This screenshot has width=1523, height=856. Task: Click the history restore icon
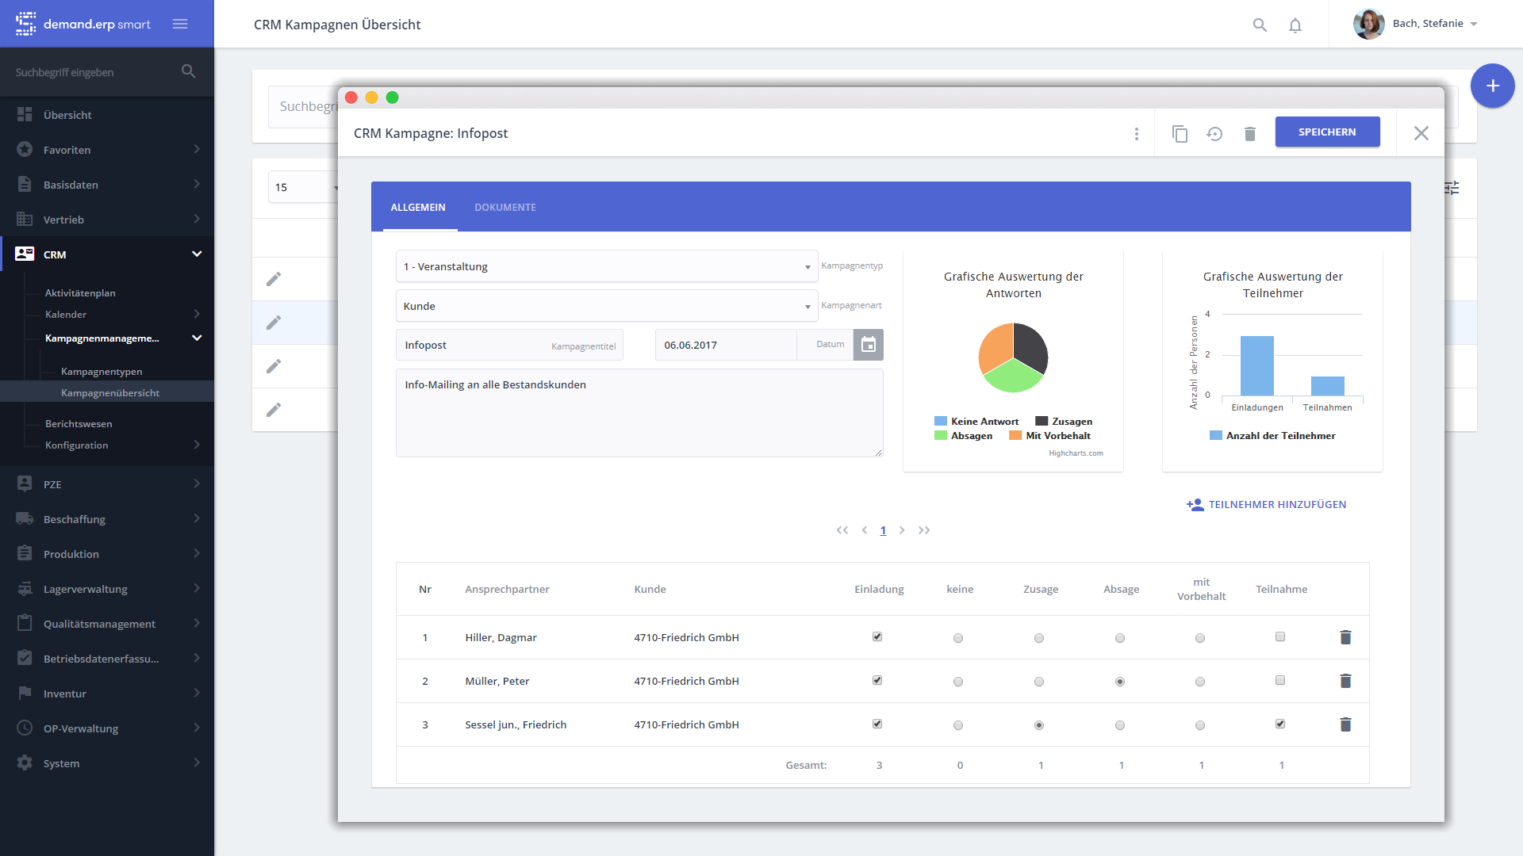point(1214,134)
